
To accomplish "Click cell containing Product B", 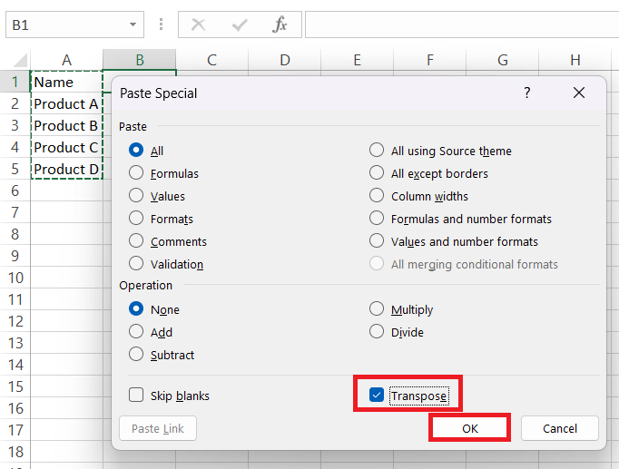I will click(x=67, y=125).
